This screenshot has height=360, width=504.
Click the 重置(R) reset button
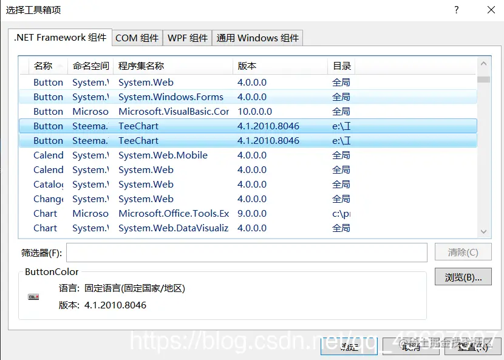coord(472,346)
